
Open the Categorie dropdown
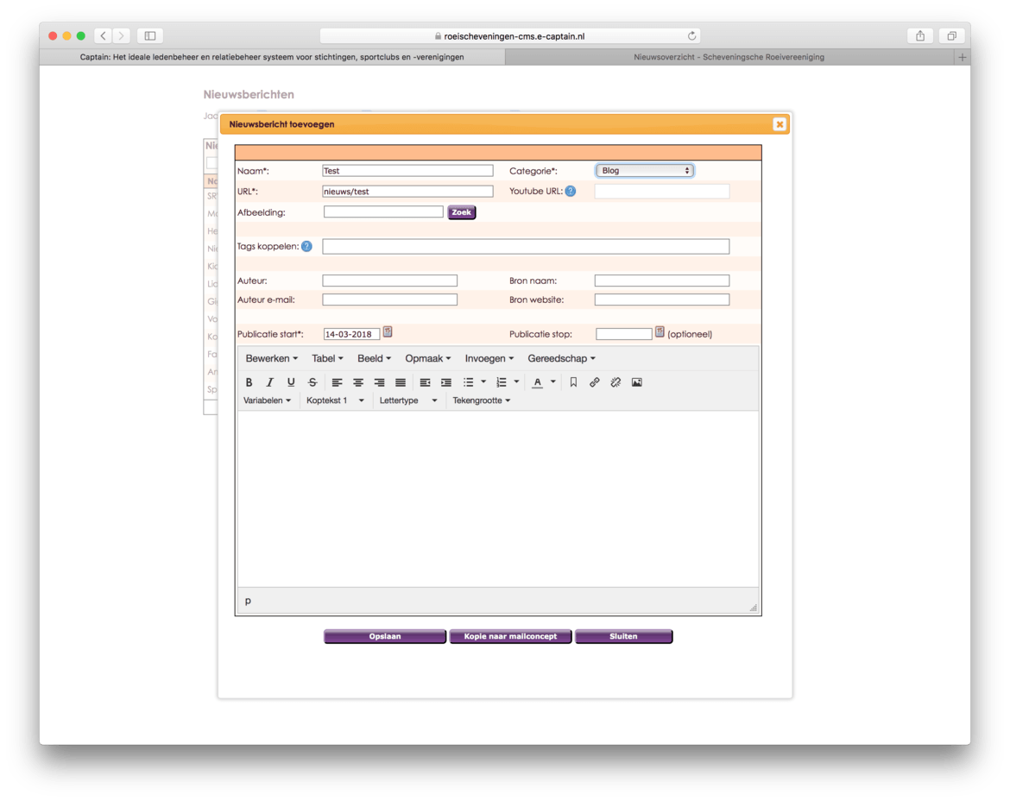[x=644, y=171]
